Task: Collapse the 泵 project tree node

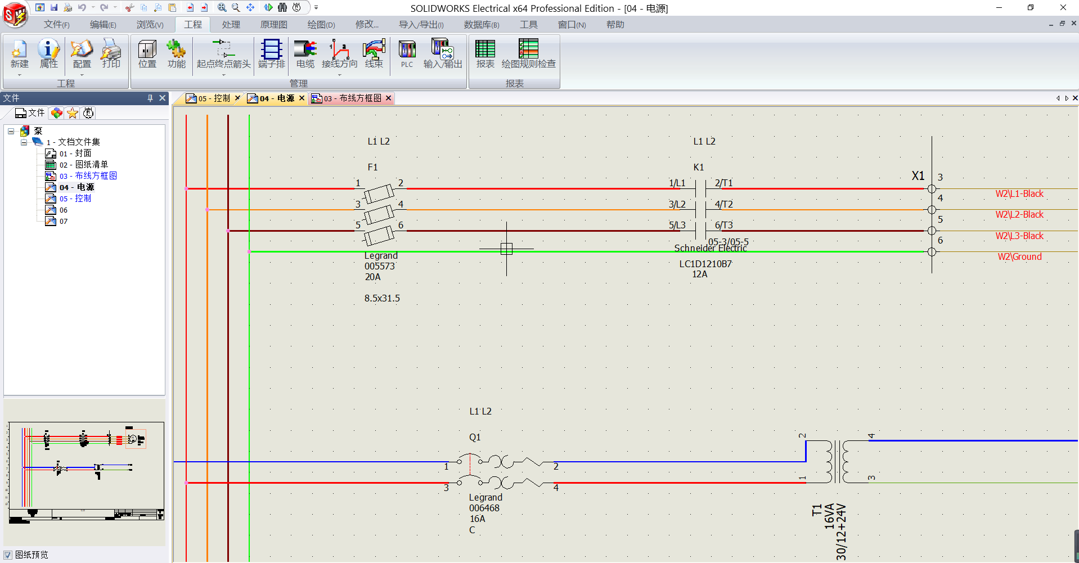Action: pyautogui.click(x=11, y=131)
